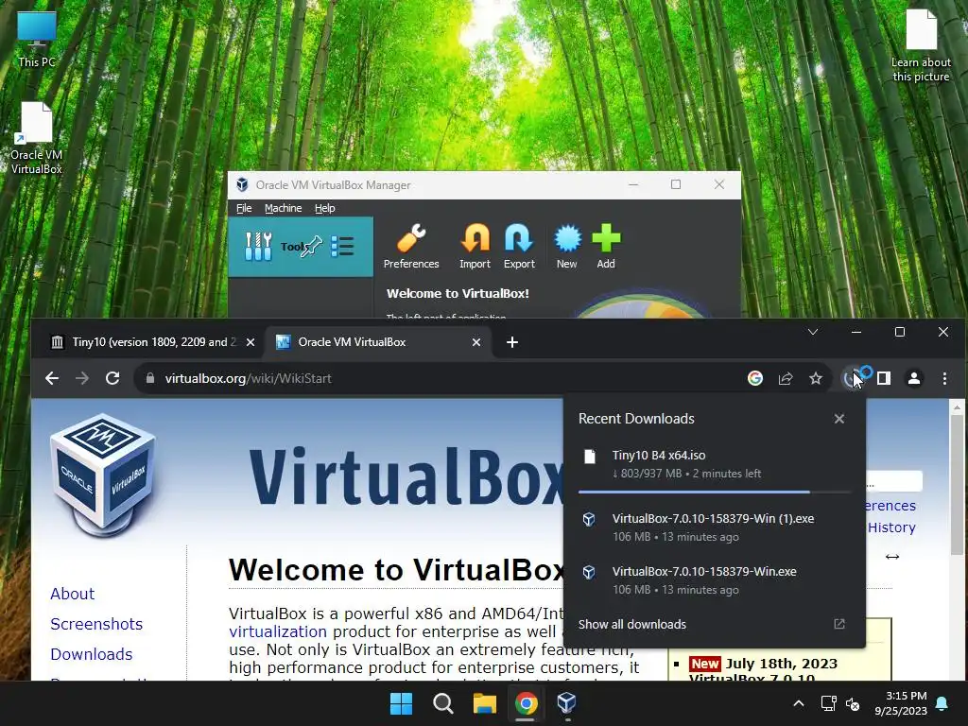Open the Chrome three-dot menu
The height and width of the screenshot is (726, 968).
944,378
